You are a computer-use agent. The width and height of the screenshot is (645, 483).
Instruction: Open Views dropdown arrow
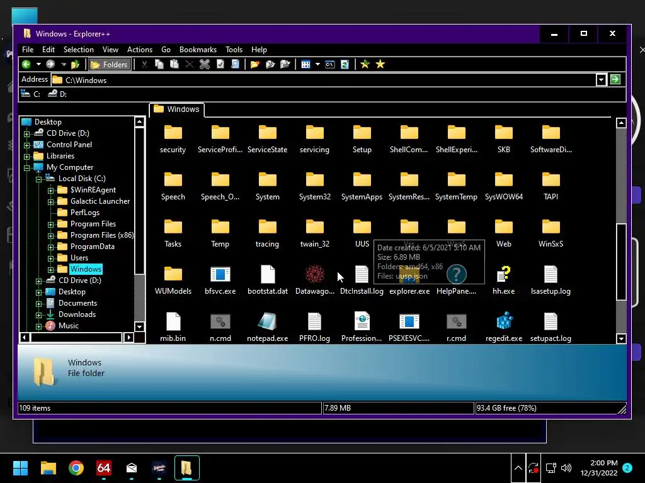pos(317,65)
